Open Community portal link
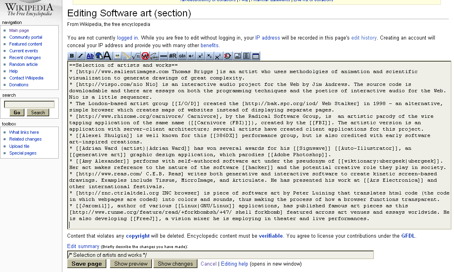 coord(26,37)
